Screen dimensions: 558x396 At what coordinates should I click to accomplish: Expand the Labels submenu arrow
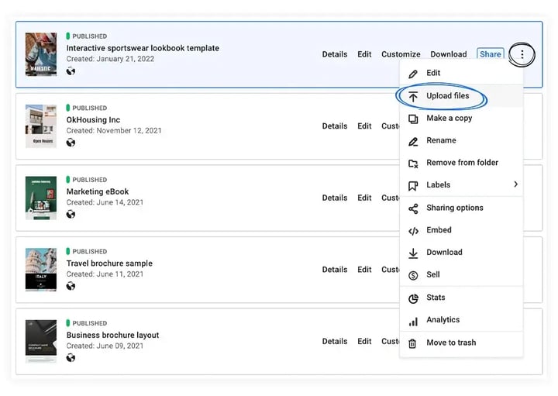pyautogui.click(x=515, y=184)
